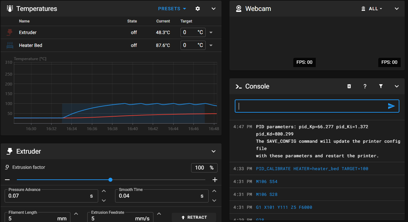
Task: Click the Console panel prompt icon
Action: pyautogui.click(x=238, y=86)
